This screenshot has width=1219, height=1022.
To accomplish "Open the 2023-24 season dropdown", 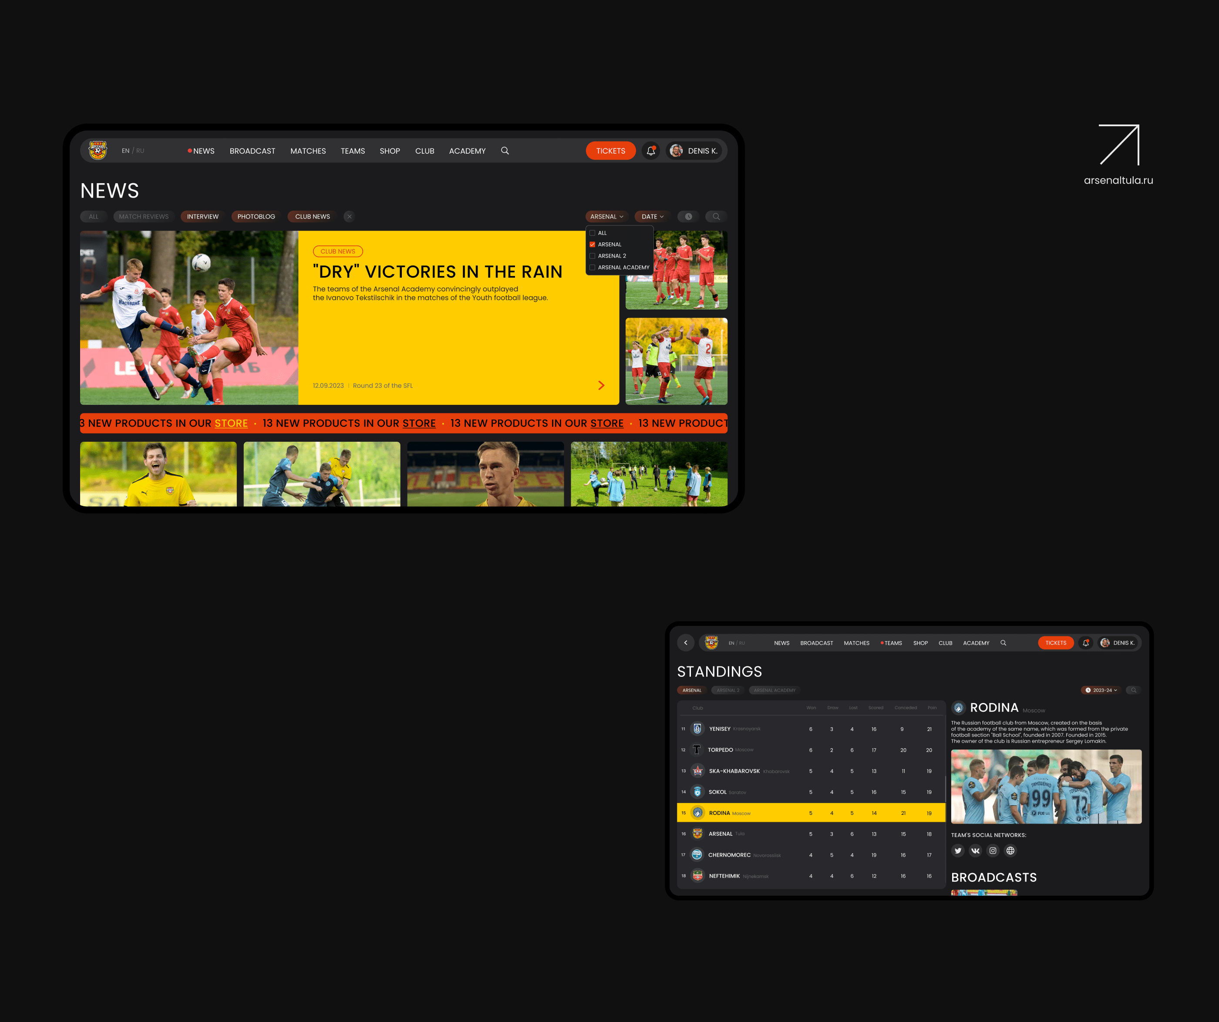I will 1101,690.
